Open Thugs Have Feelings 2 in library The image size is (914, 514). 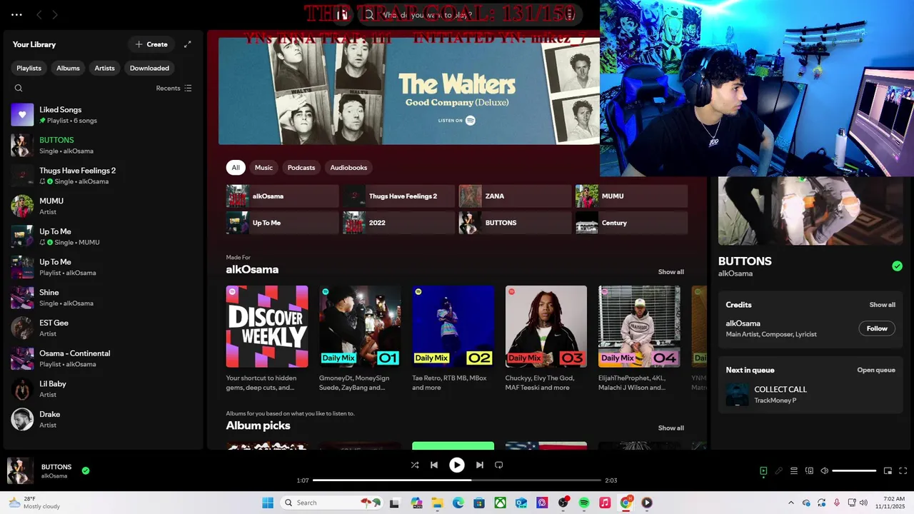coord(104,176)
